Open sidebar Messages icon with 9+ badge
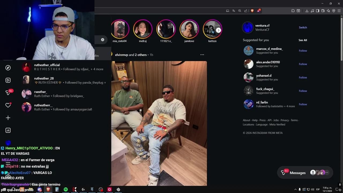 point(8,93)
